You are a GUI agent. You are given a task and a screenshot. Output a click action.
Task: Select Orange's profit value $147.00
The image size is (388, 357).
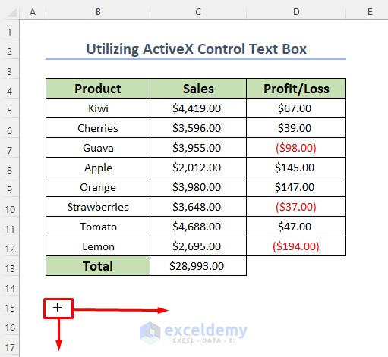(x=296, y=187)
